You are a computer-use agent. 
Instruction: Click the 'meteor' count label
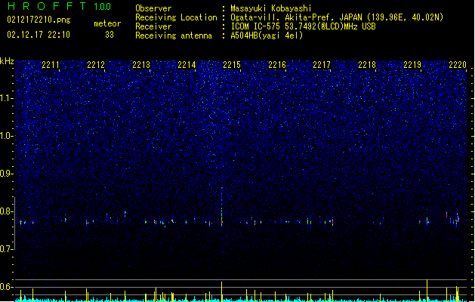point(107,23)
